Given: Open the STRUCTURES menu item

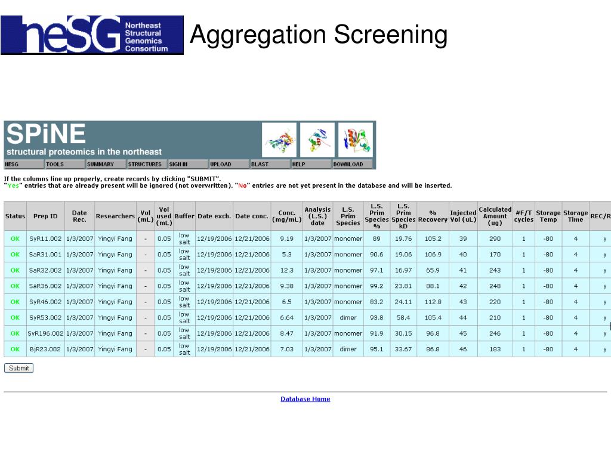Looking at the screenshot, I should point(147,165).
